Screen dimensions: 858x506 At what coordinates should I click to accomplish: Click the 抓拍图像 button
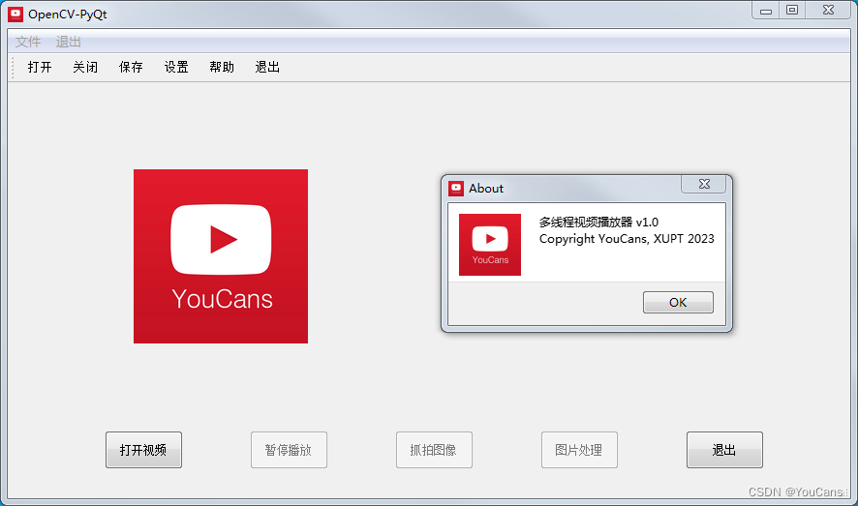tap(434, 450)
